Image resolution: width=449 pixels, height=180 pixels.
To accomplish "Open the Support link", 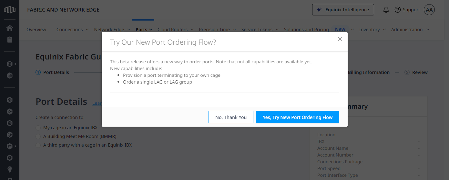I will [x=411, y=10].
